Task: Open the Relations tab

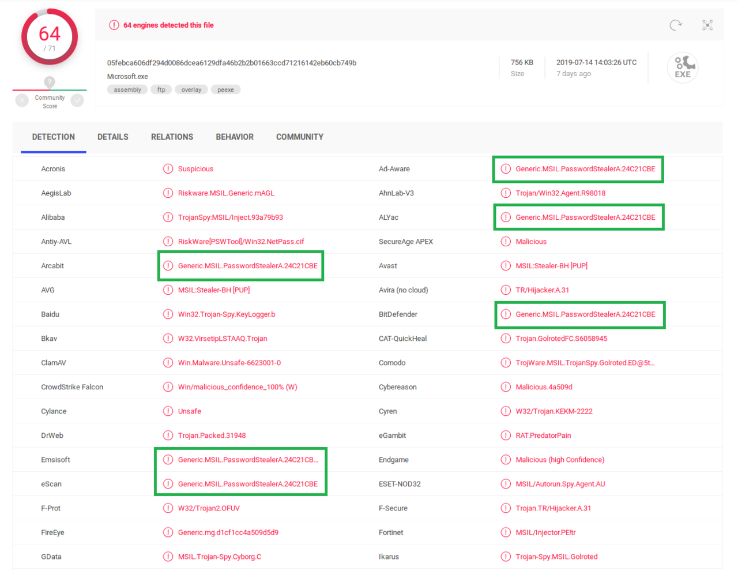Action: 172,137
